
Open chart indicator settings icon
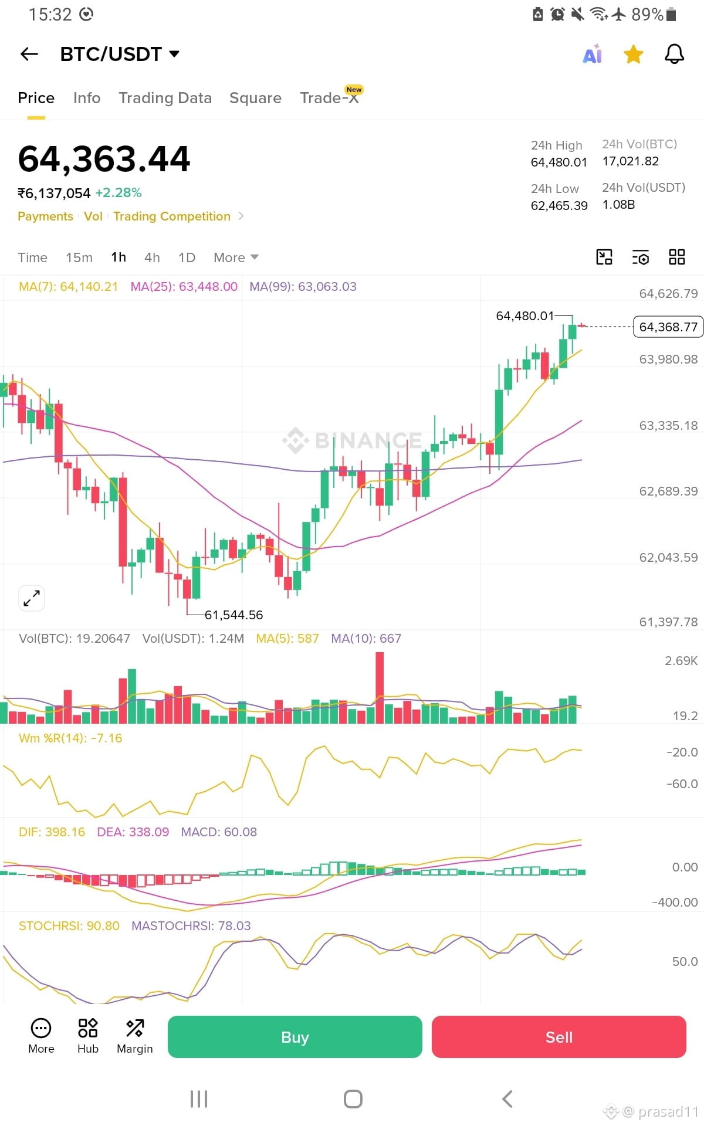click(641, 257)
